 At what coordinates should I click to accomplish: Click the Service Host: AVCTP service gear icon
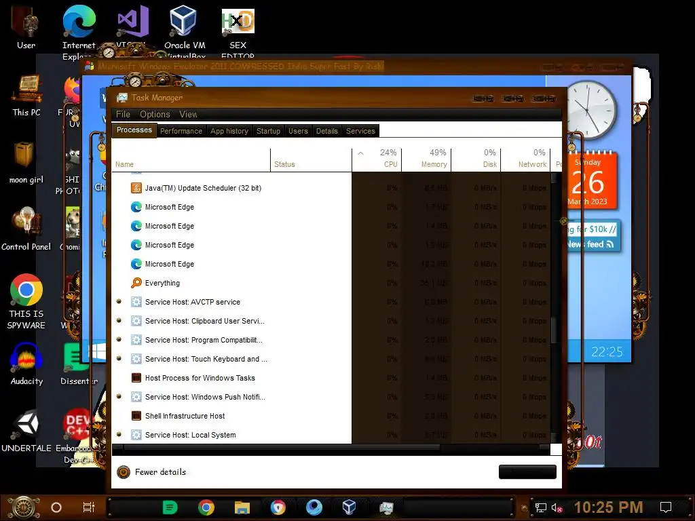136,302
